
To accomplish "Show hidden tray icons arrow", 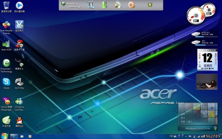I will pos(186,137).
